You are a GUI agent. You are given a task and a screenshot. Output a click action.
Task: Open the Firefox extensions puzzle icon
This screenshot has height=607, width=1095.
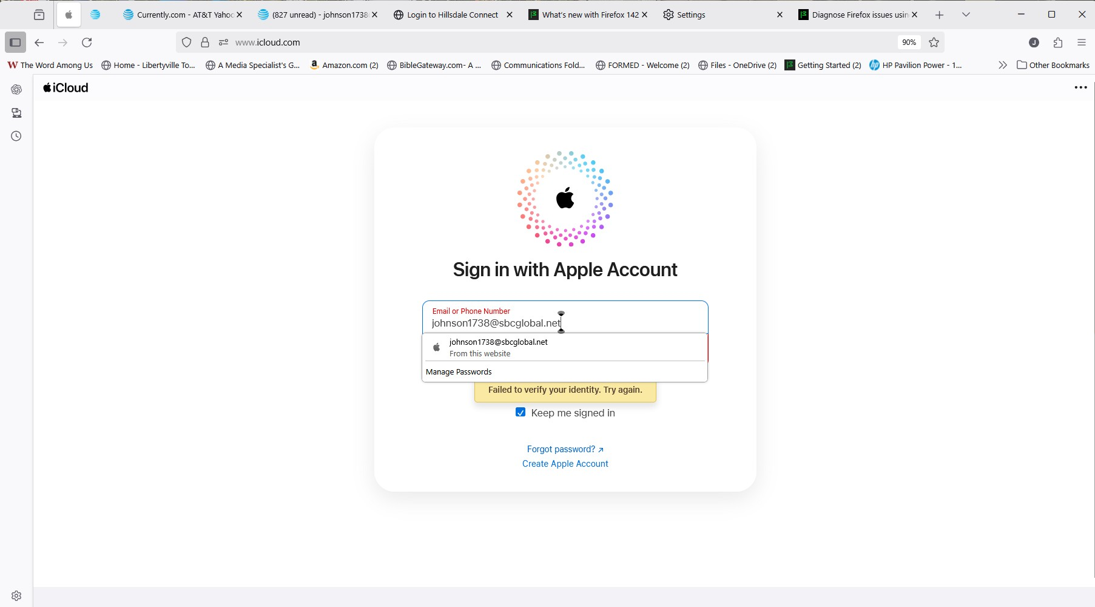[x=1058, y=42]
